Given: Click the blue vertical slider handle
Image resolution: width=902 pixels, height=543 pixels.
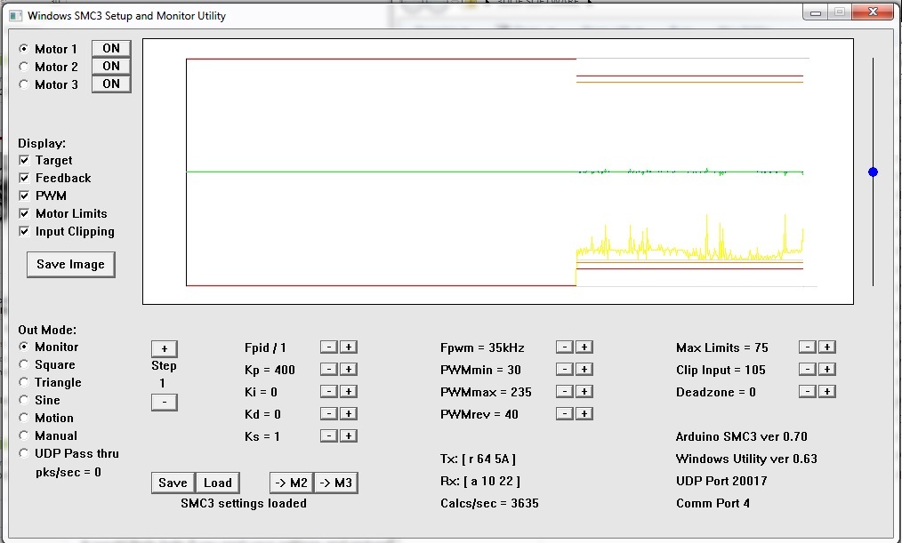Looking at the screenshot, I should point(874,172).
